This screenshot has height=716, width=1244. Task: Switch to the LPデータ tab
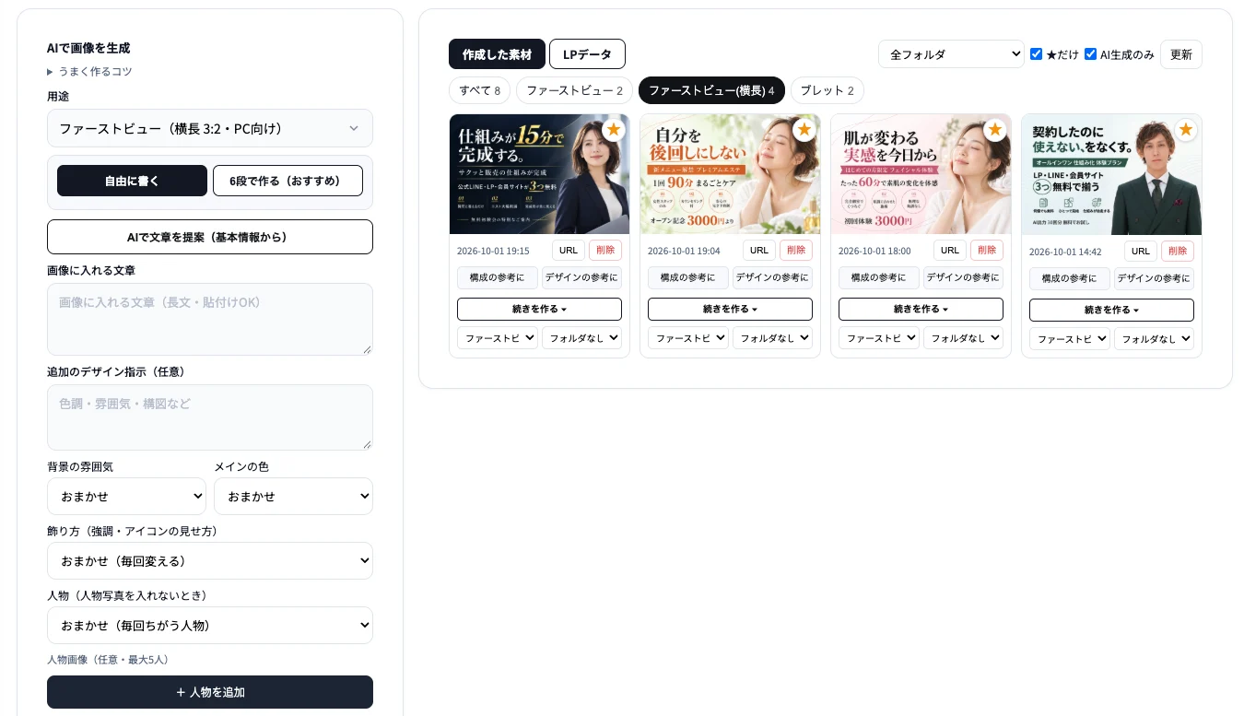(x=587, y=54)
